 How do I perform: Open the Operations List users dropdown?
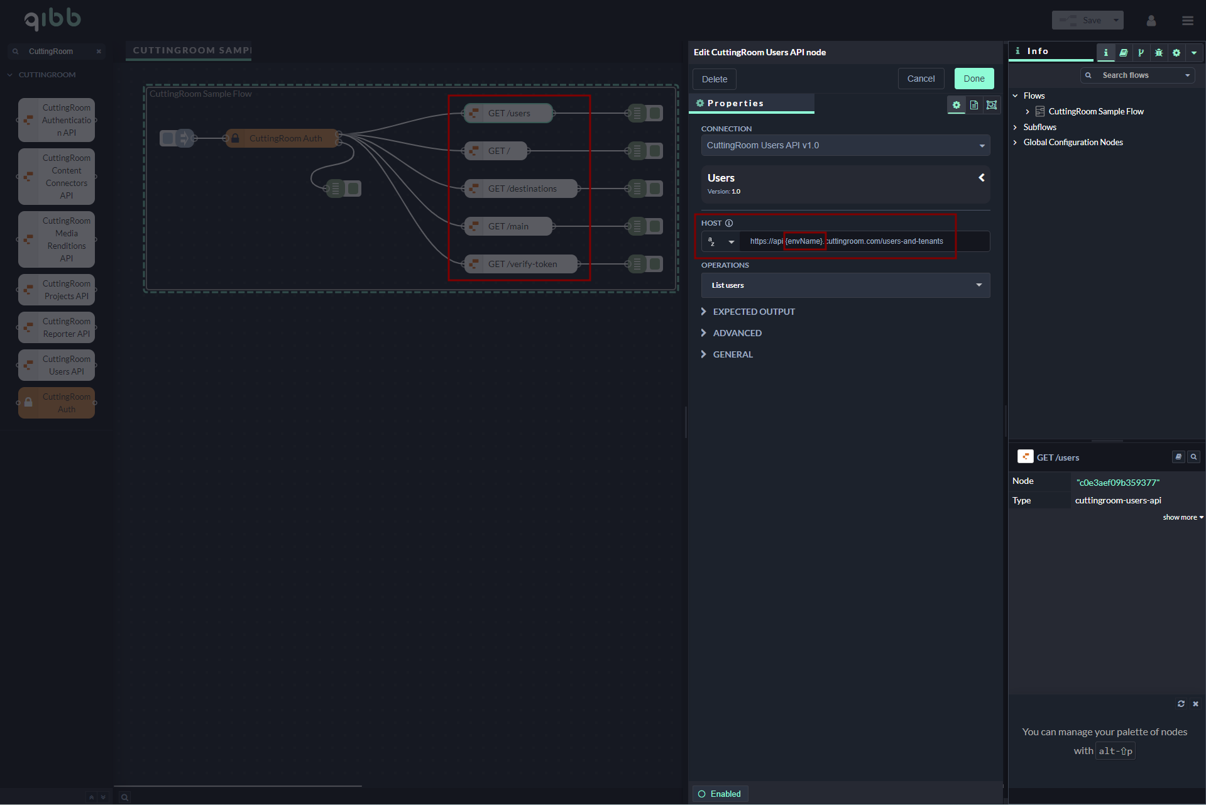(845, 285)
